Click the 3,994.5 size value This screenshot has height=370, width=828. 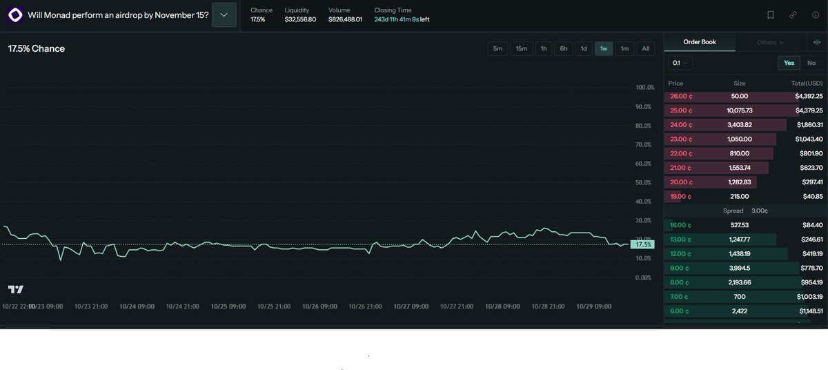[x=739, y=268]
